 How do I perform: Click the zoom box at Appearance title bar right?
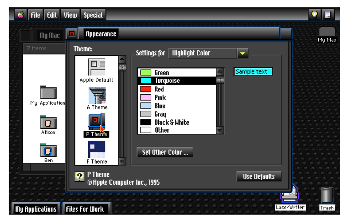pos(286,34)
